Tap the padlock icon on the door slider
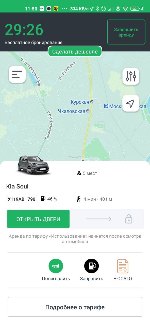 pyautogui.click(x=129, y=219)
